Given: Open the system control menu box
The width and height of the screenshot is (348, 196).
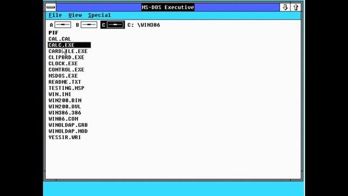Looking at the screenshot, I should pyautogui.click(x=51, y=7).
